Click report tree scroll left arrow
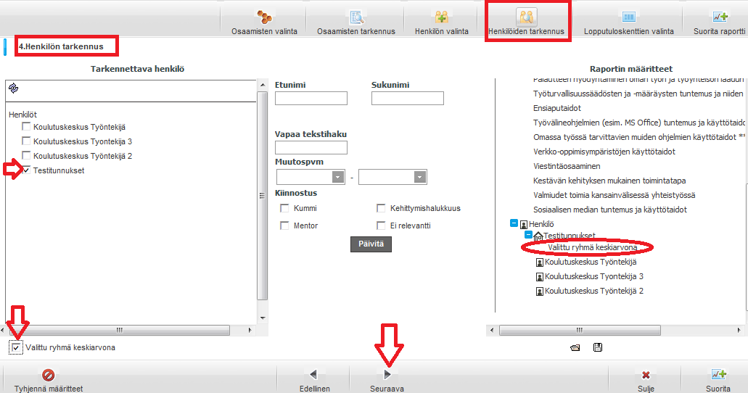 pyautogui.click(x=492, y=330)
